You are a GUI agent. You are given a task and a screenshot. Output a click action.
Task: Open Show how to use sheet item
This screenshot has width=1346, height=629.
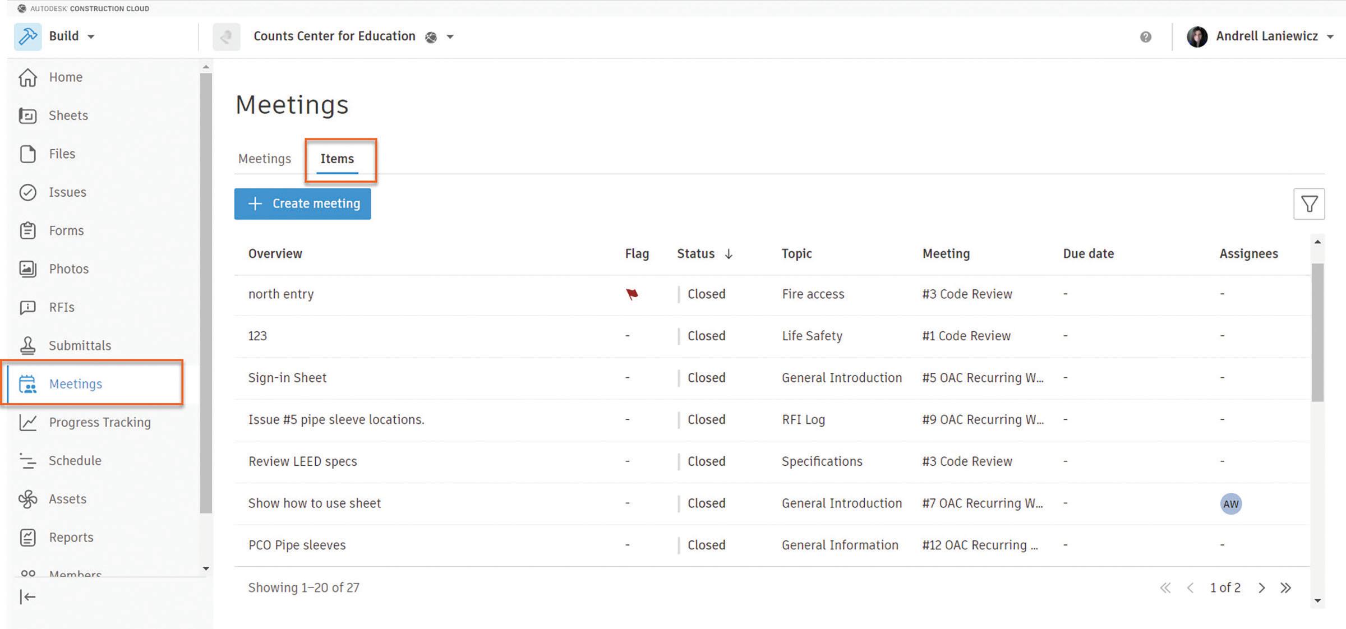click(x=315, y=503)
